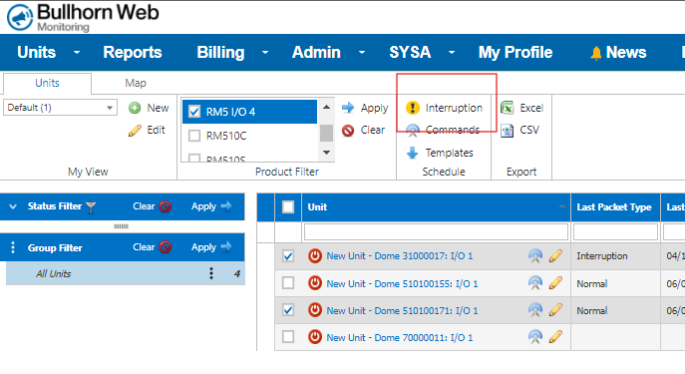Click power icon for Dome 31000017

[314, 255]
